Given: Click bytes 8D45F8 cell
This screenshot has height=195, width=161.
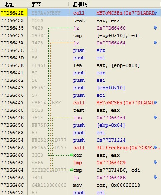Looking at the screenshot, I should (40, 65).
